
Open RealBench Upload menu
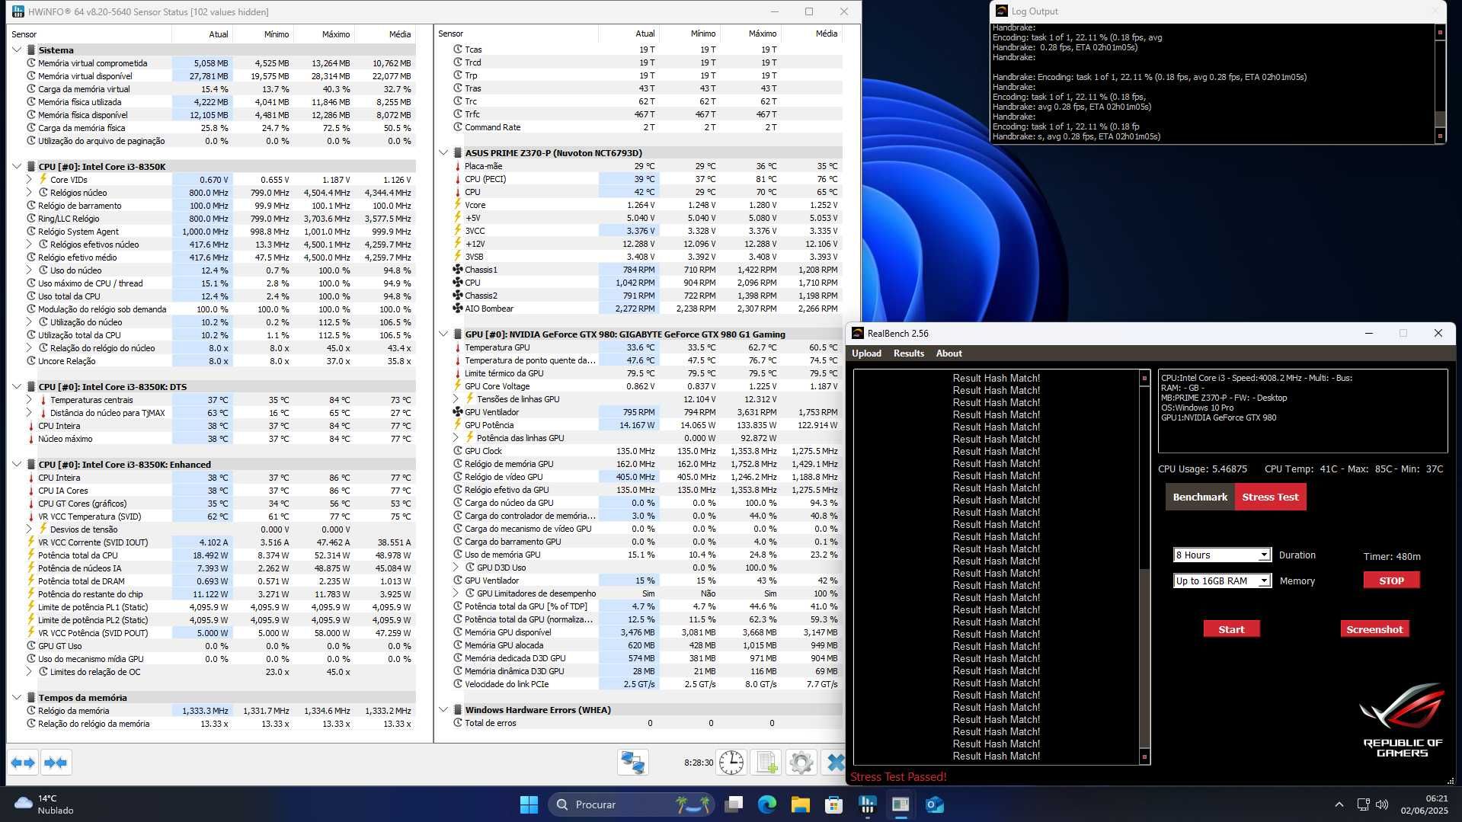[866, 353]
